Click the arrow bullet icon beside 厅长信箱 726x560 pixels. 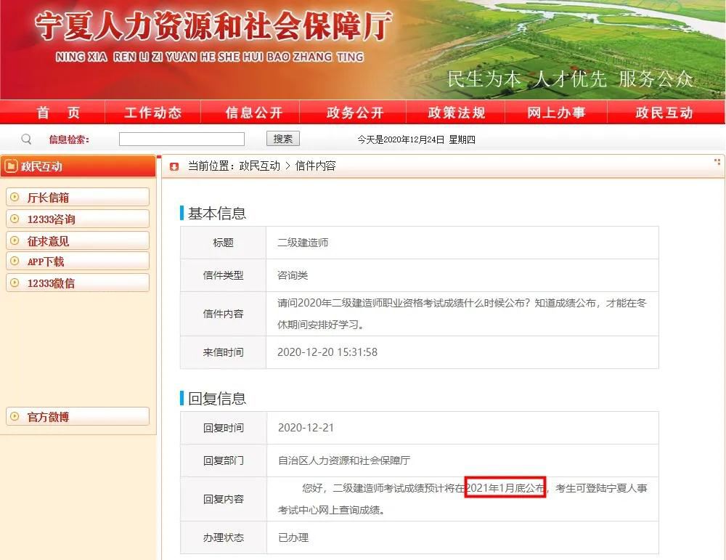click(x=16, y=197)
